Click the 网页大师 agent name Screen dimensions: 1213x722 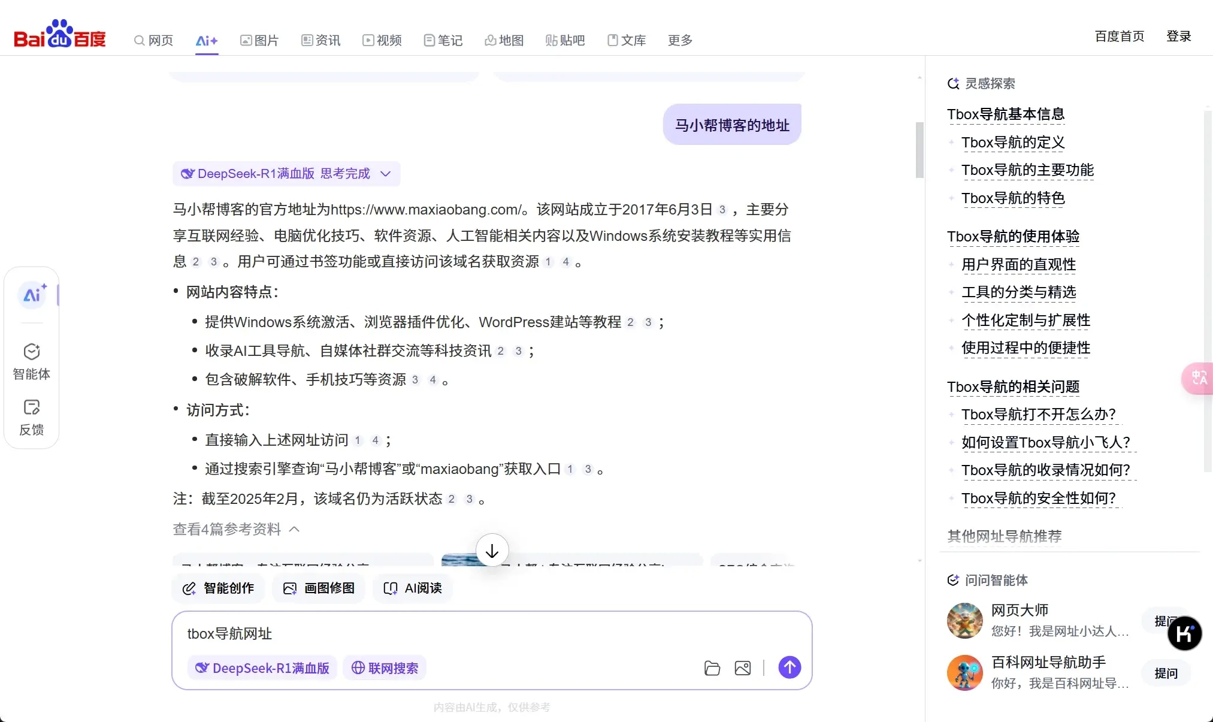(1020, 611)
